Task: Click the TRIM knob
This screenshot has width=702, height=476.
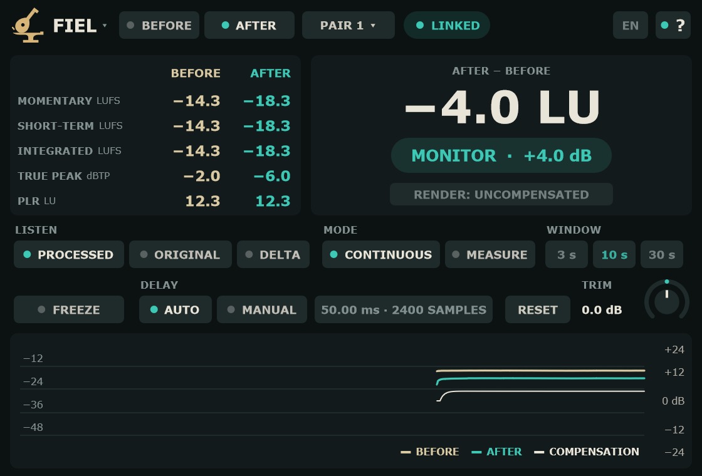Action: [x=667, y=301]
